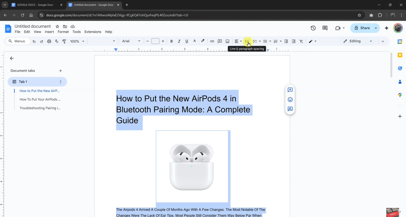Viewport: 406px width, 217px height.
Task: Open the zoom 100% dropdown
Action: (77, 42)
